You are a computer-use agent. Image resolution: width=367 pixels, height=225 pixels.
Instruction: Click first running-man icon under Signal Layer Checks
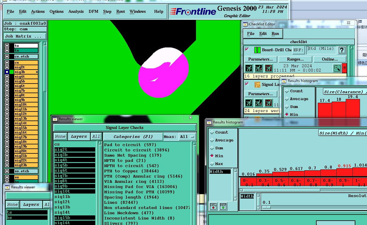[248, 103]
